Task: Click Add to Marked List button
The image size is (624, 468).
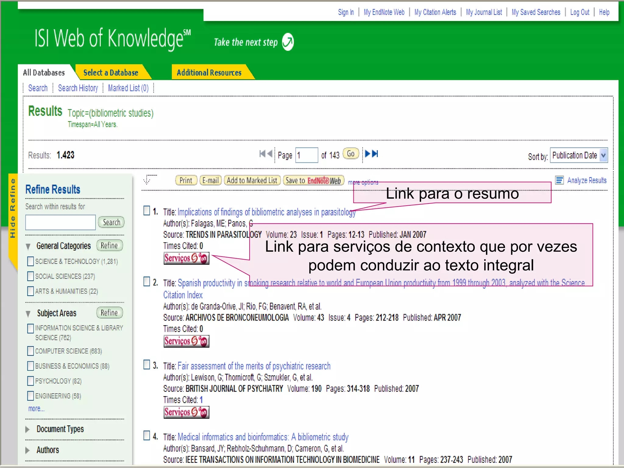Action: click(x=252, y=180)
